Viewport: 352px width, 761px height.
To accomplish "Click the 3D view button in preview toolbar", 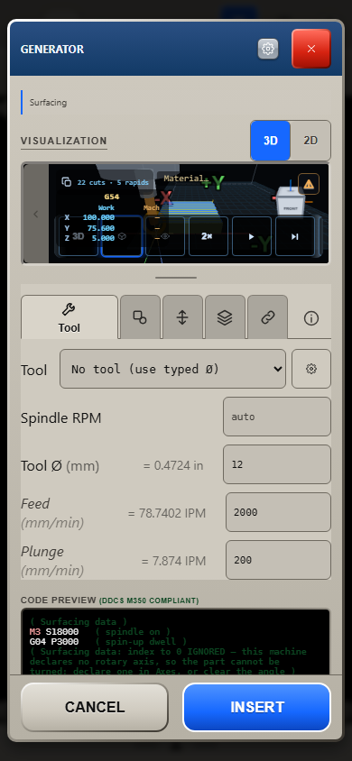I will [79, 236].
